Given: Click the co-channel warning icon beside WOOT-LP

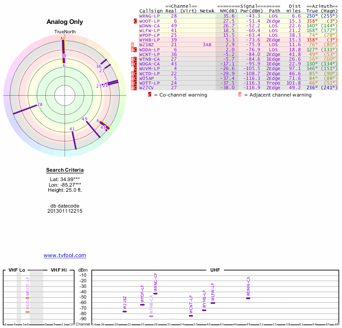Looking at the screenshot, I should 136,20.
